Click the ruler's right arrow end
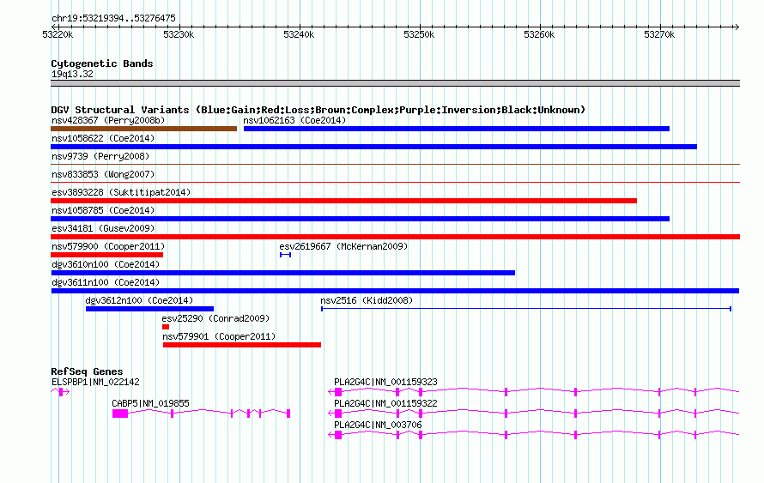764x483 pixels. tap(737, 27)
